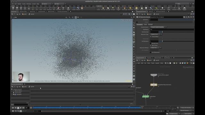
Task: Open the Arnold menu
Action: (x=34, y=4)
